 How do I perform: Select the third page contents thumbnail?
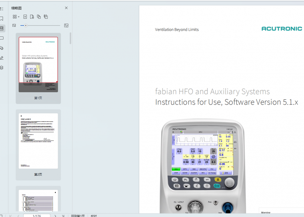coord(38,200)
